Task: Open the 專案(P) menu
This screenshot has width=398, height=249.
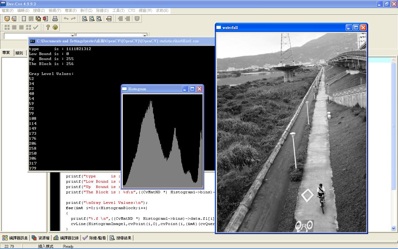Action: pos(71,11)
